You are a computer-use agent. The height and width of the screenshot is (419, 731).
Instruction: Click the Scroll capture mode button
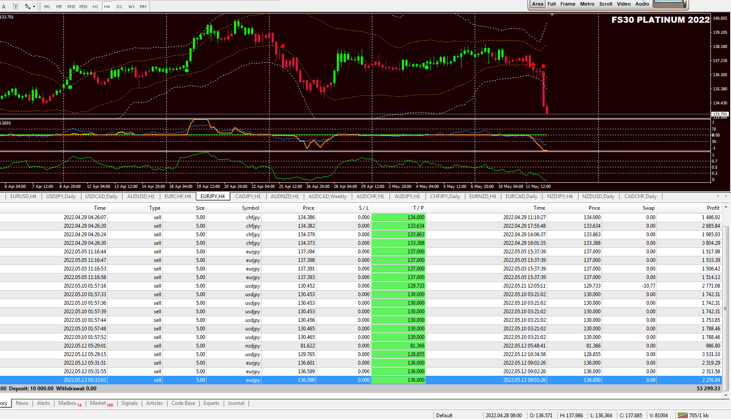tap(605, 4)
